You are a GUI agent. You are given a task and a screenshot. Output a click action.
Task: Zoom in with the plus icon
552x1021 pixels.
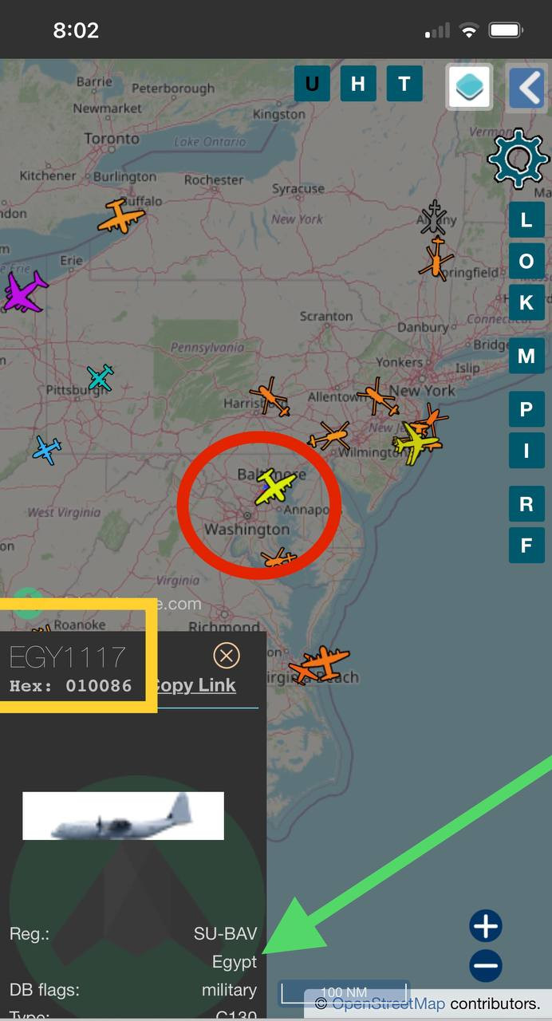486,927
